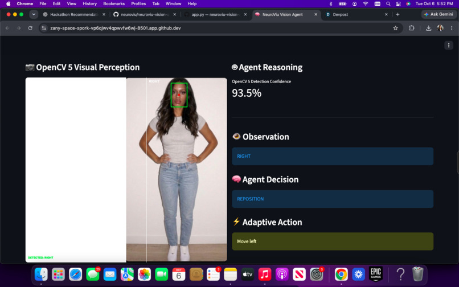Open the Streamlit app three-dot menu
The height and width of the screenshot is (287, 459).
pos(448,46)
